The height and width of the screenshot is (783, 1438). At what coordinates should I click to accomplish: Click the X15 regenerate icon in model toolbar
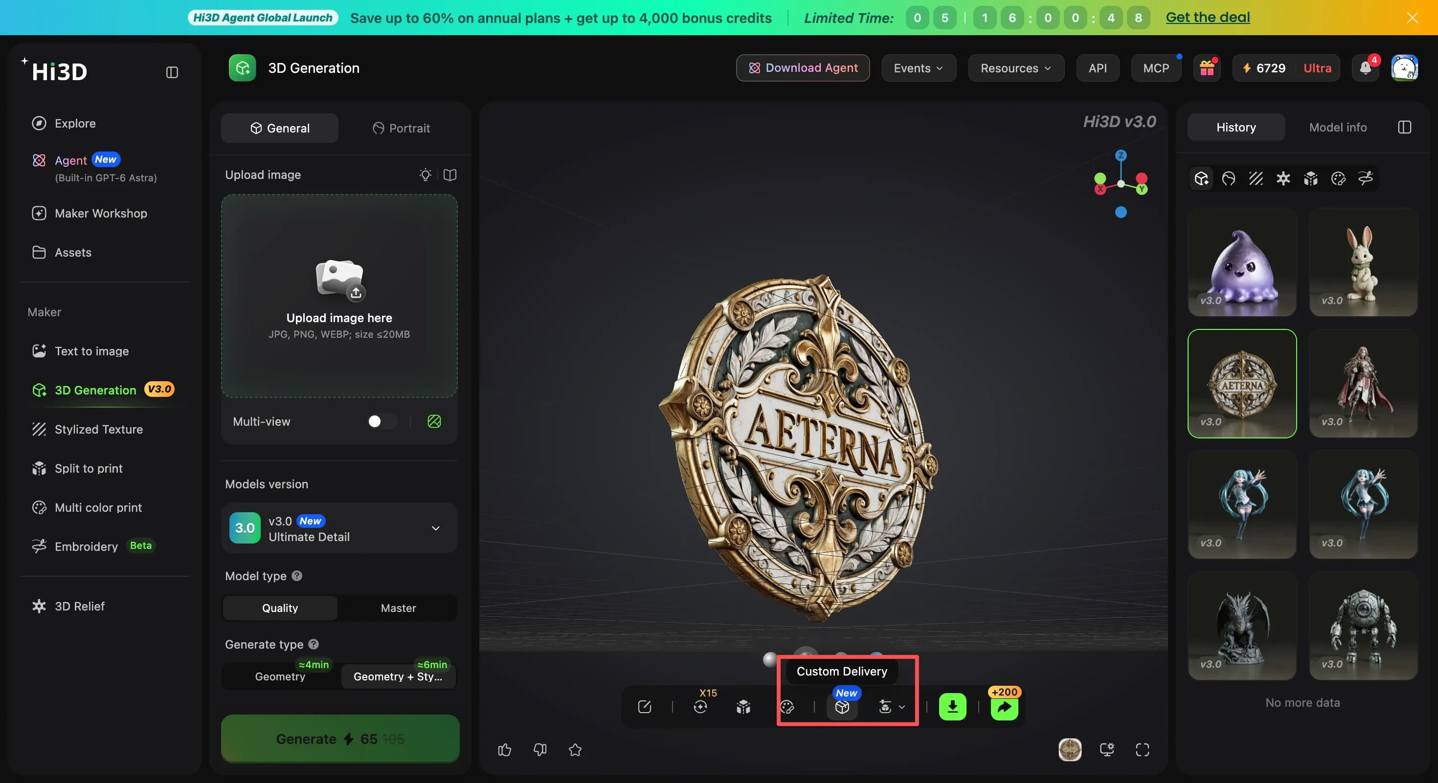click(700, 707)
